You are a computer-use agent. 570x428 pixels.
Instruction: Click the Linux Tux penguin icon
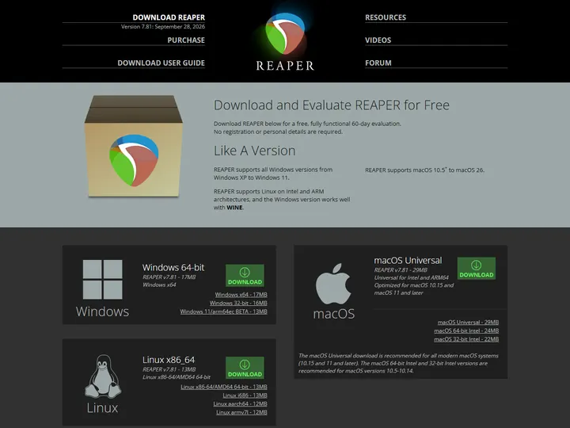[103, 376]
